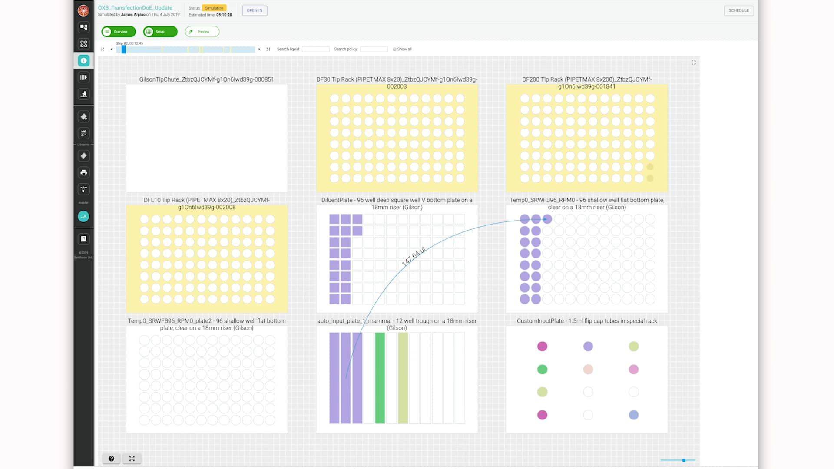Click the OPEN IN button

click(255, 10)
